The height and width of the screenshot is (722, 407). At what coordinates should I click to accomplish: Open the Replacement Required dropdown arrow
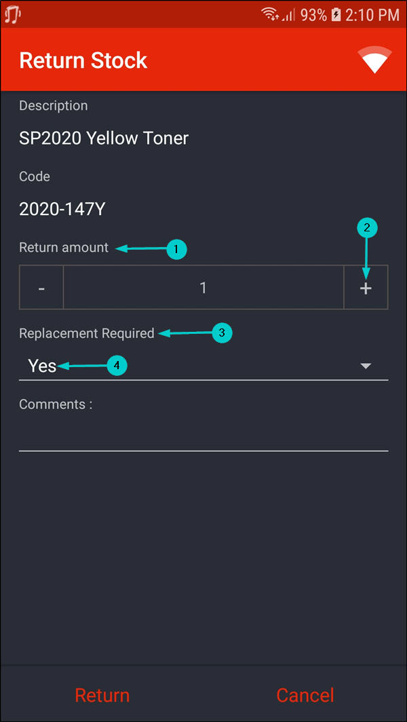[366, 366]
